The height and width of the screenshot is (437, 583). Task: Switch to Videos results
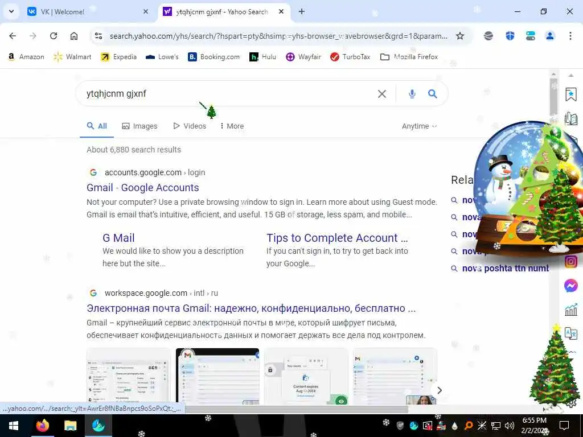pos(190,126)
